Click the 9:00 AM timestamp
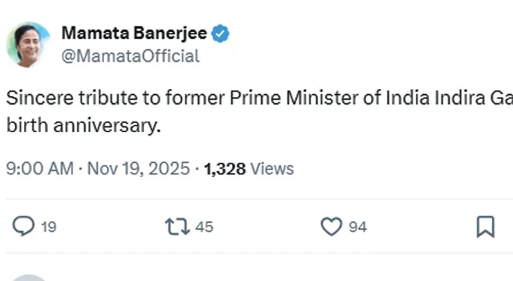 pyautogui.click(x=39, y=169)
